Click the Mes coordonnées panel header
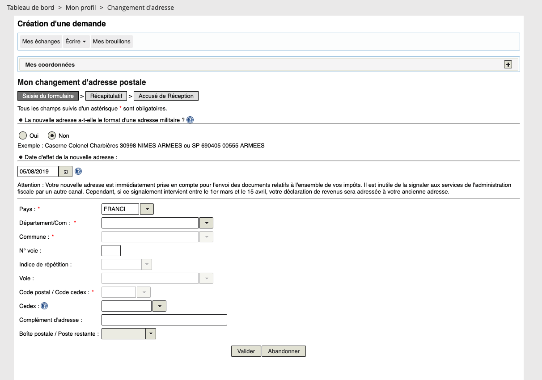This screenshot has height=380, width=542. click(268, 64)
